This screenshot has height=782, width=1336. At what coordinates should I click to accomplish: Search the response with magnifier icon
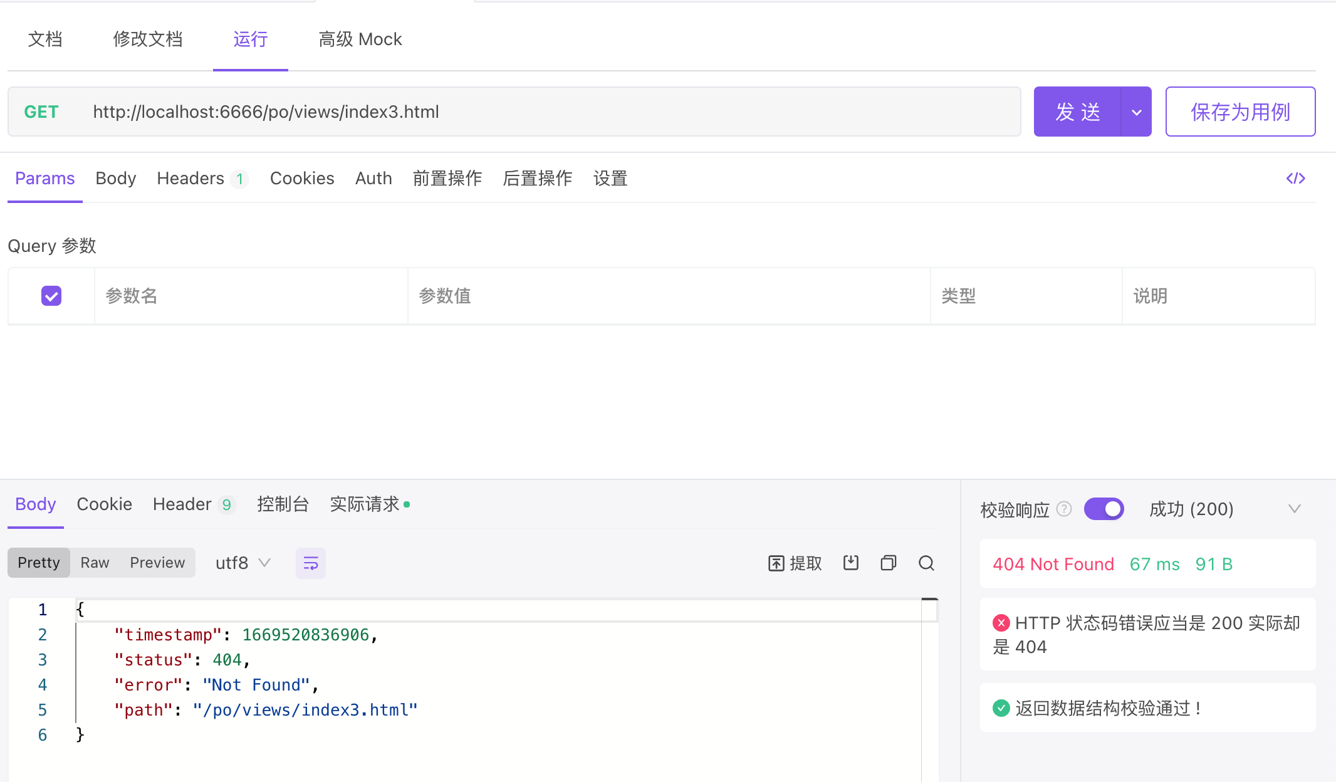[926, 563]
